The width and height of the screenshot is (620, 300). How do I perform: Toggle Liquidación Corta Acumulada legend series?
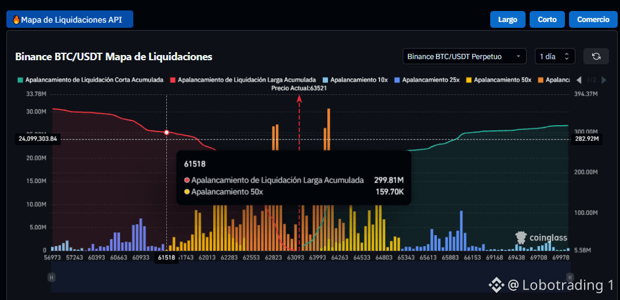(90, 80)
